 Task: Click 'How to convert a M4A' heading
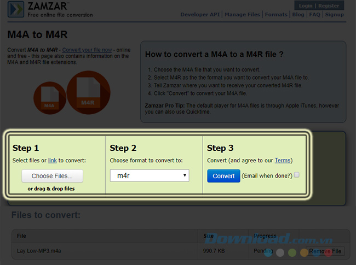coord(214,54)
